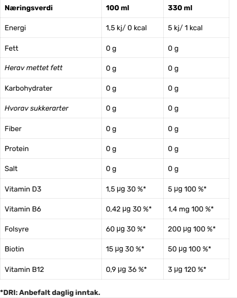This screenshot has height=298, width=237.
Task: Select the Karbohydrater row label
Action: tap(29, 88)
